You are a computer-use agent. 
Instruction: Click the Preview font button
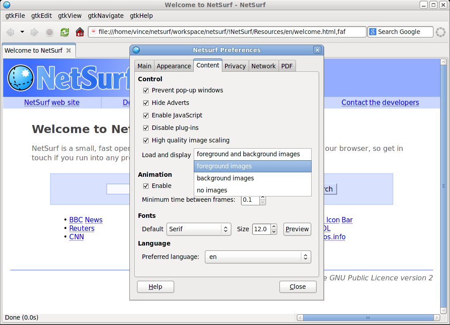[297, 229]
